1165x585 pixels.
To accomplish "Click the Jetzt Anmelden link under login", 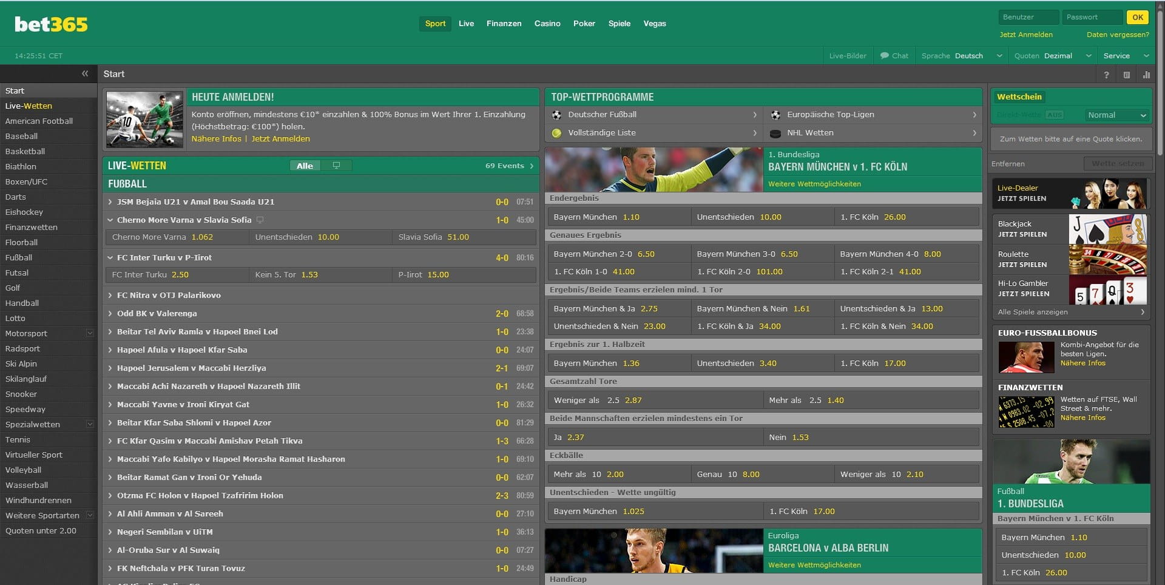I will click(x=1025, y=35).
